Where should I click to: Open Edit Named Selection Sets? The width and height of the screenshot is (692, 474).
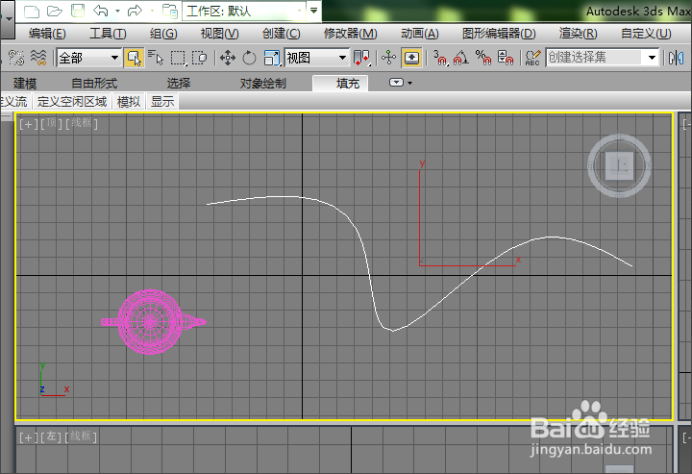[x=532, y=58]
